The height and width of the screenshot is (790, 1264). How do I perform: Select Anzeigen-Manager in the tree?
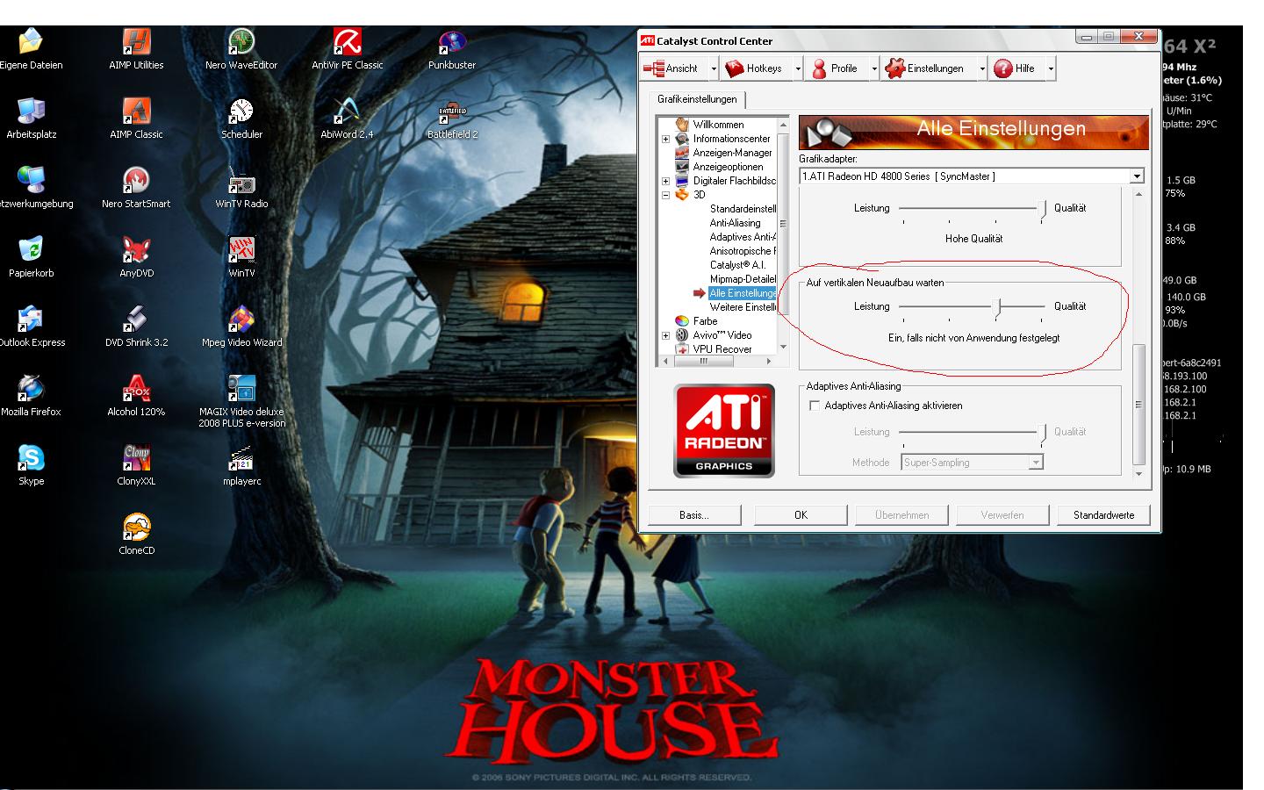tap(732, 153)
